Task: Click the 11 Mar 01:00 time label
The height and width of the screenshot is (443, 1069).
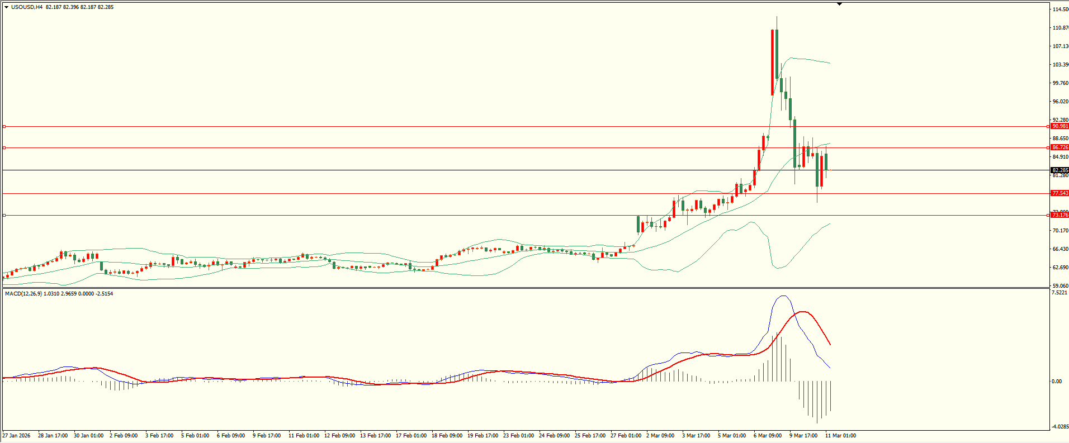Action: click(840, 436)
